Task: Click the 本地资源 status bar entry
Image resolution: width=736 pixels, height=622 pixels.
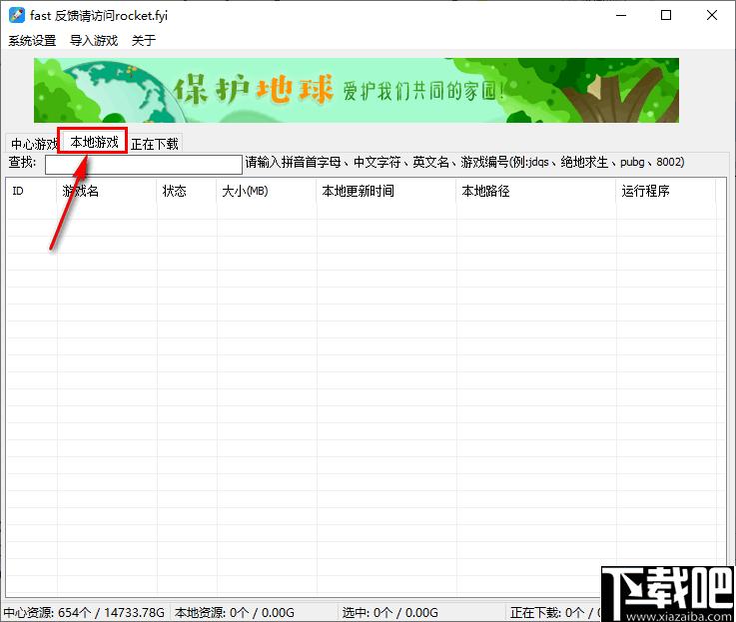Action: (235, 613)
